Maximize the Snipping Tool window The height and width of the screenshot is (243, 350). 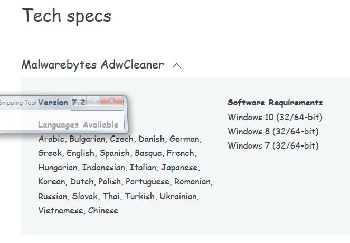pyautogui.click(x=93, y=101)
